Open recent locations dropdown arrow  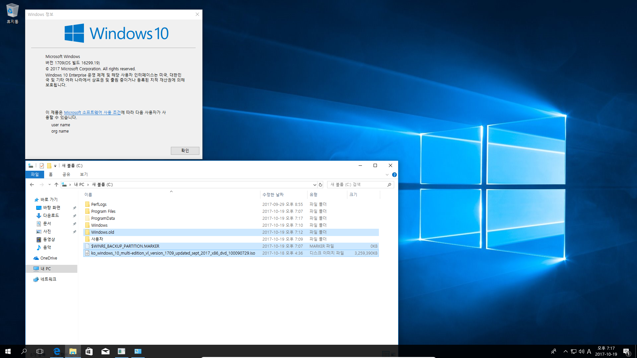coord(49,185)
